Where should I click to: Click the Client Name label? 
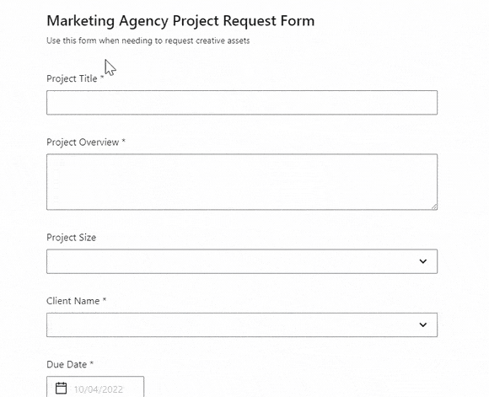pos(73,301)
